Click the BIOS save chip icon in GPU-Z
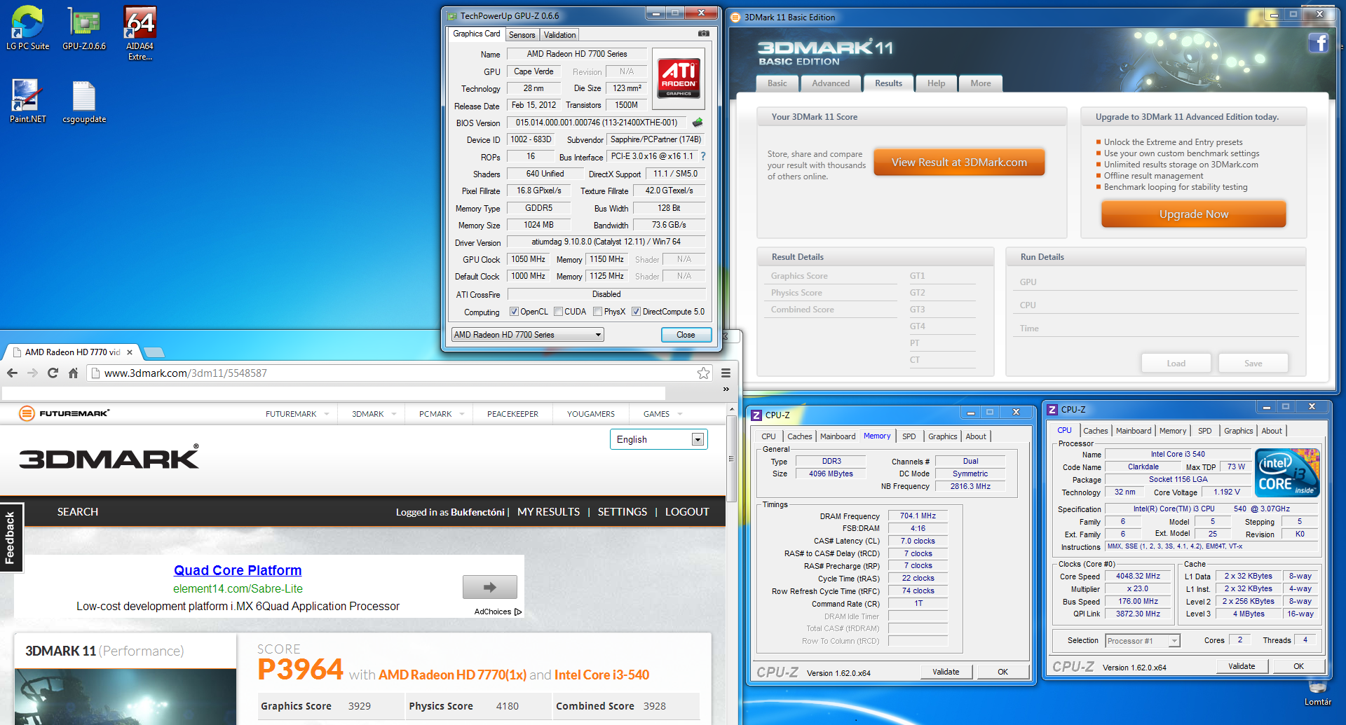This screenshot has width=1346, height=725. (698, 123)
